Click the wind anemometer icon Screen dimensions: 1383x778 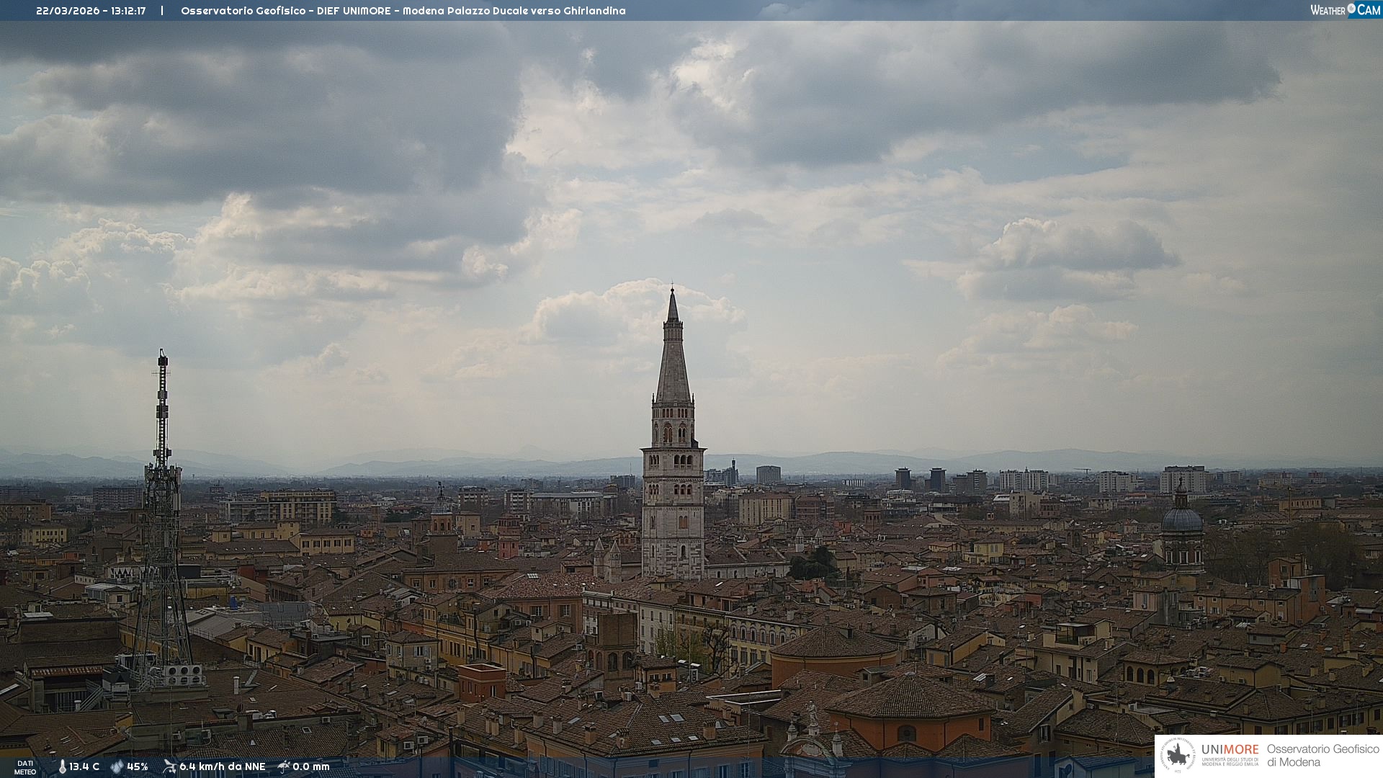pyautogui.click(x=169, y=766)
